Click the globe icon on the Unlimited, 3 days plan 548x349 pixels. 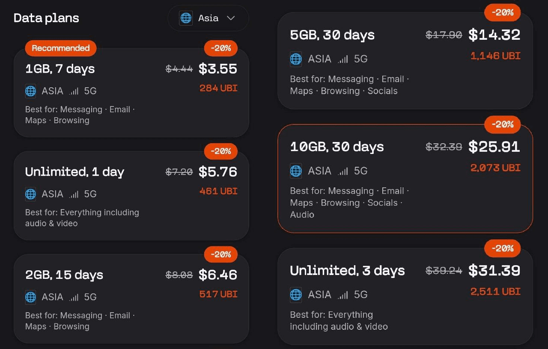click(x=296, y=295)
